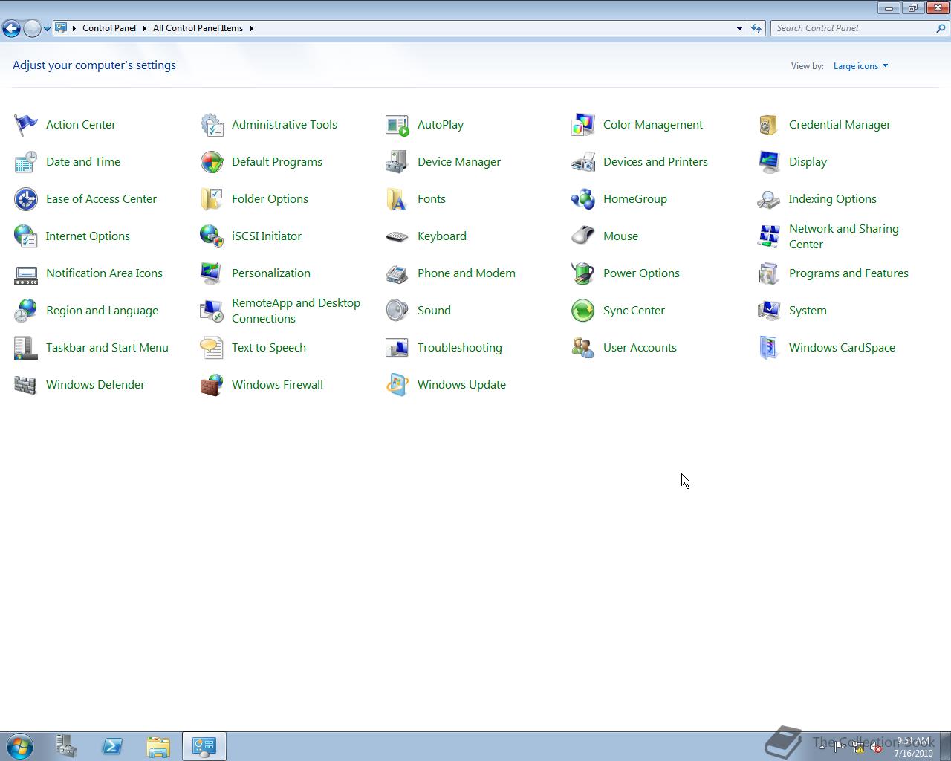Viewport: 951px width, 761px height.
Task: Open the Region and Language link
Action: 102,311
